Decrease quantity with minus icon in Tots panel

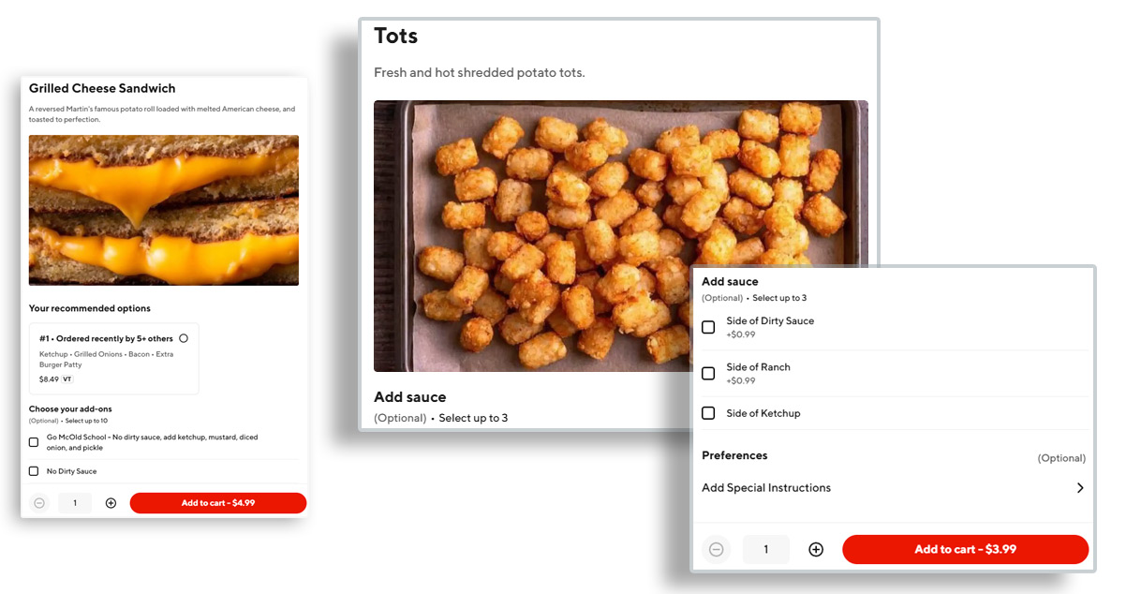(x=717, y=550)
